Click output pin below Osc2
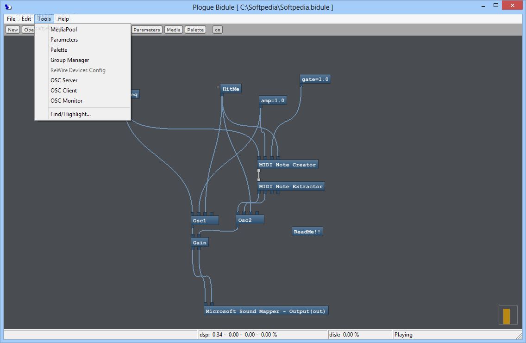 point(238,226)
